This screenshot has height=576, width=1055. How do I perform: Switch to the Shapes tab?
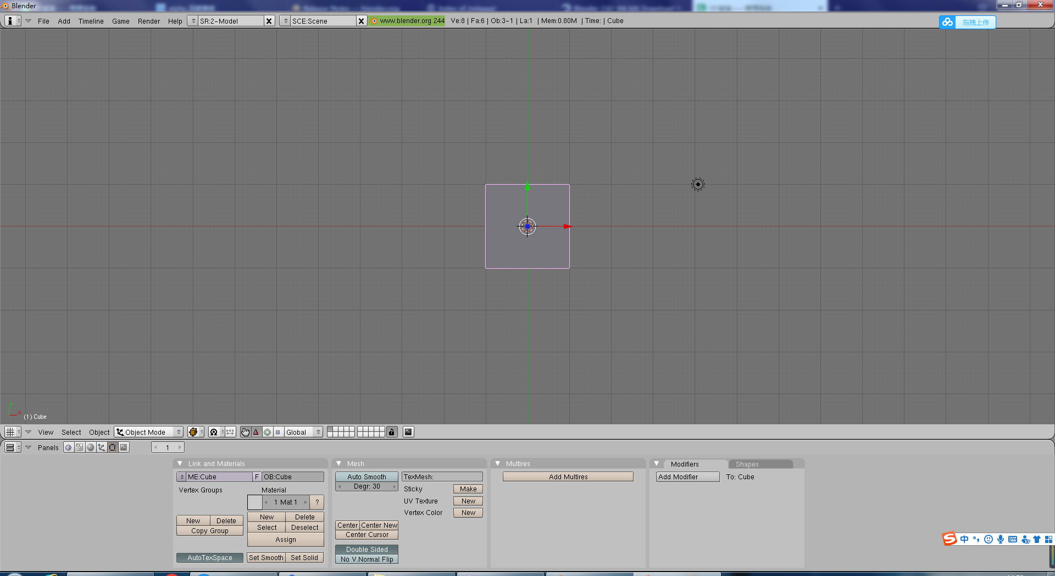[747, 464]
